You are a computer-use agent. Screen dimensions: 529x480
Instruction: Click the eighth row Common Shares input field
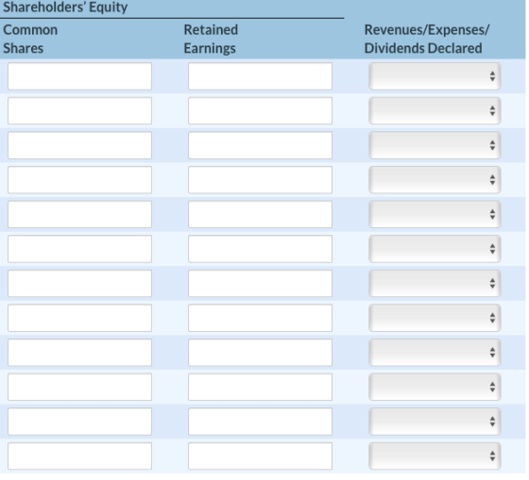[x=80, y=318]
